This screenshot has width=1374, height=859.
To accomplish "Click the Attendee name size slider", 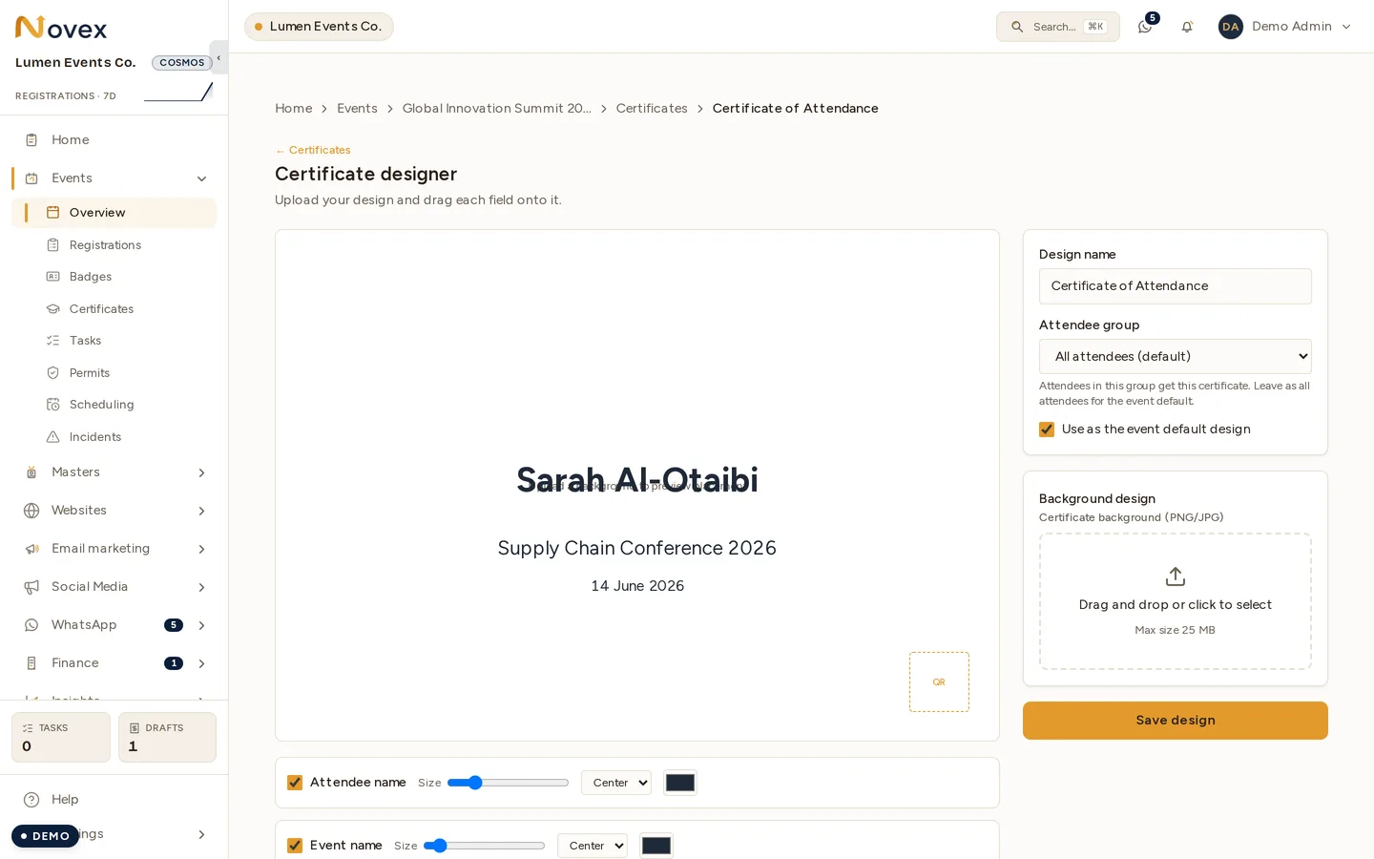I will (x=508, y=783).
